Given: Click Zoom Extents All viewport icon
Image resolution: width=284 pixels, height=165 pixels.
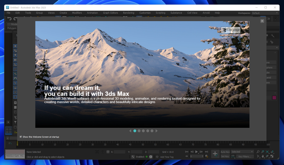Looking at the screenshot, I should coord(272,152).
